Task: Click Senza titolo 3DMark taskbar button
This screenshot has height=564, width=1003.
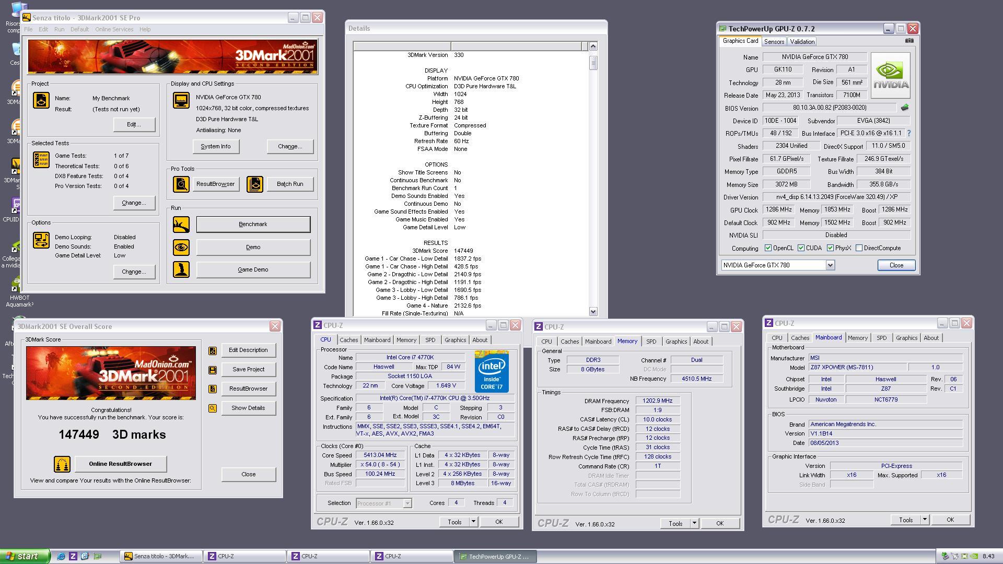Action: (x=161, y=557)
